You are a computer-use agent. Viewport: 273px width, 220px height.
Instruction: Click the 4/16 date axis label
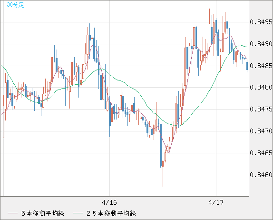coord(109,202)
